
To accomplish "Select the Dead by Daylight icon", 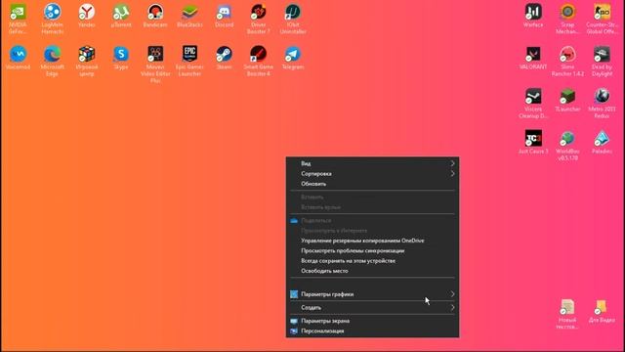I will click(602, 55).
